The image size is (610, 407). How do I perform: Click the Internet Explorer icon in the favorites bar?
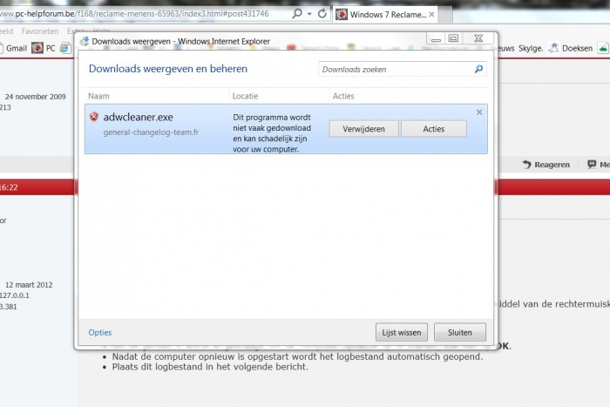[x=64, y=48]
